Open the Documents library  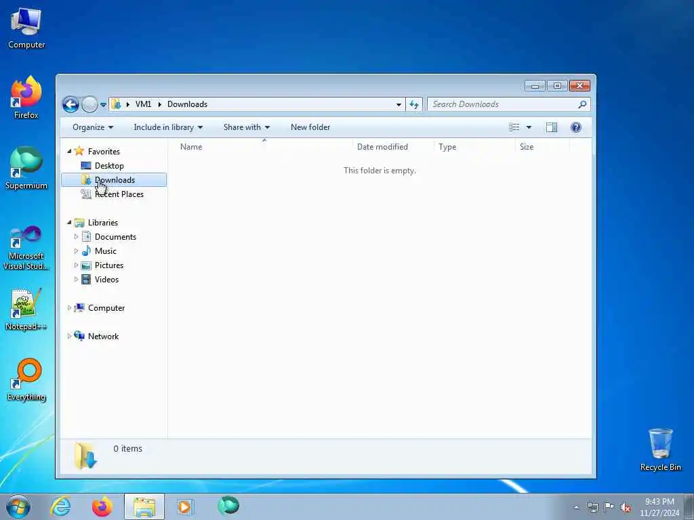(x=115, y=237)
